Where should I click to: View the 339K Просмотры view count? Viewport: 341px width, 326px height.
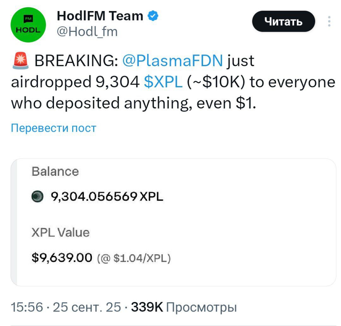click(183, 306)
